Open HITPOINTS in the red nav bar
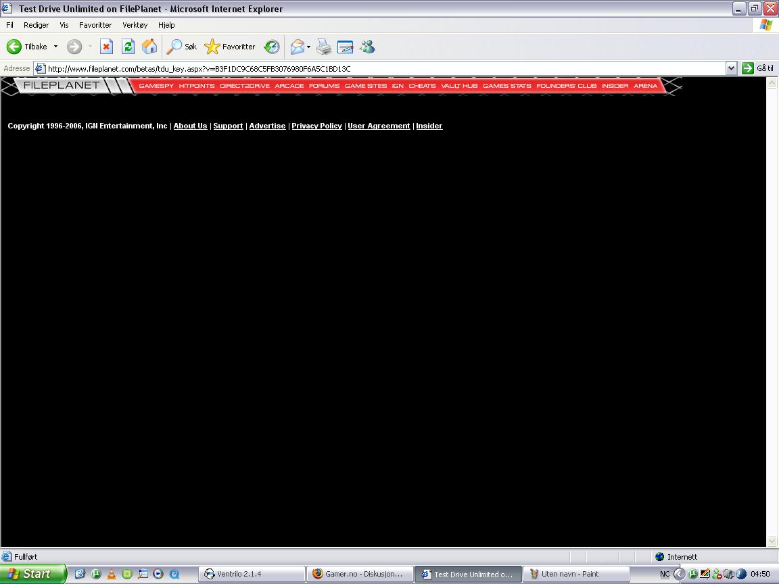 197,86
